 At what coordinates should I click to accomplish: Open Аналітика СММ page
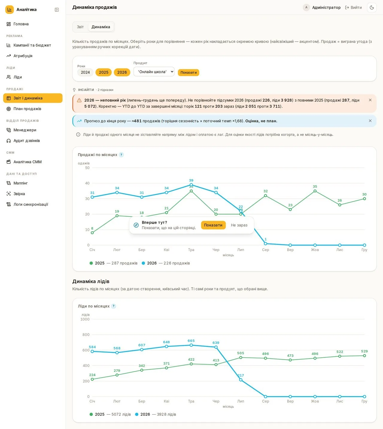[33, 162]
